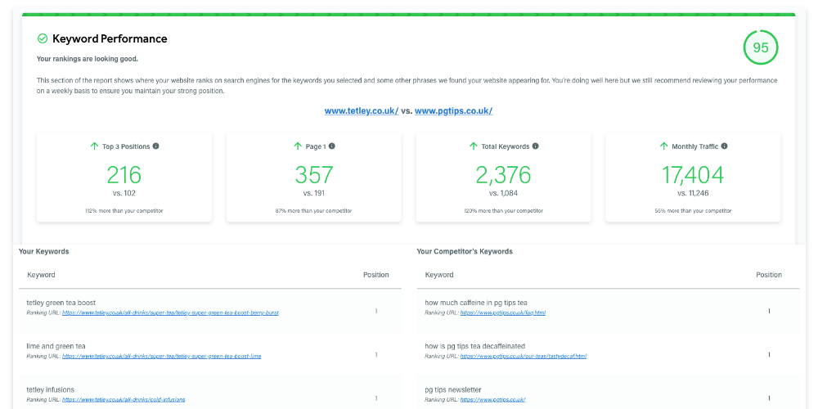Click position value for pg tips tea decaffeinated
Image resolution: width=818 pixels, height=409 pixels.
click(769, 355)
